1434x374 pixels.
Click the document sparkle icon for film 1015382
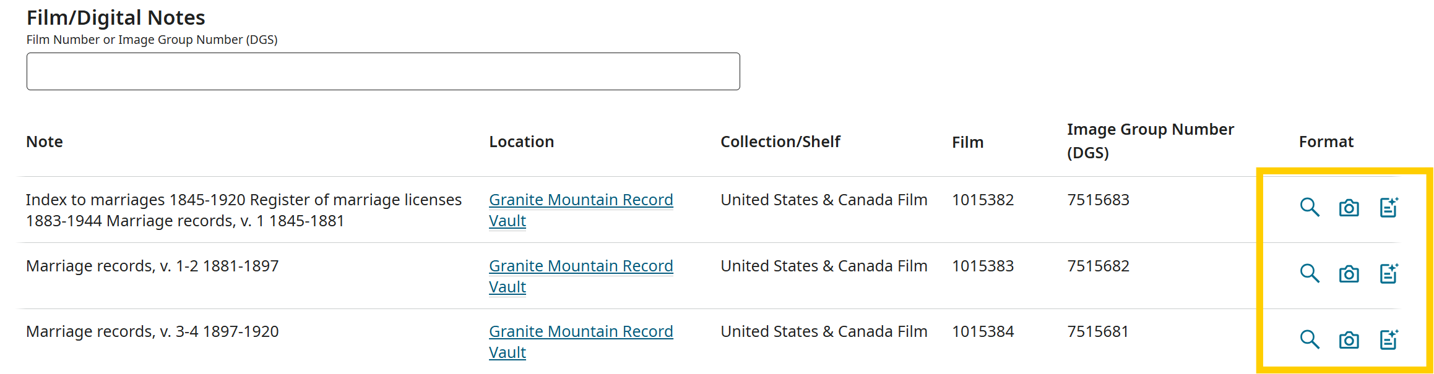[1388, 207]
